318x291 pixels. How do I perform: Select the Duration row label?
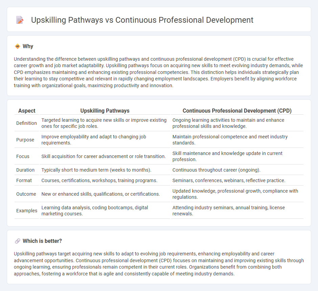coord(25,170)
